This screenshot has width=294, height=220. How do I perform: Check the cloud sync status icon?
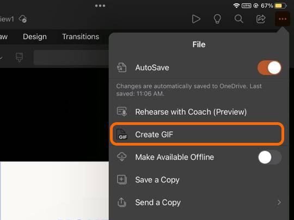(23, 19)
